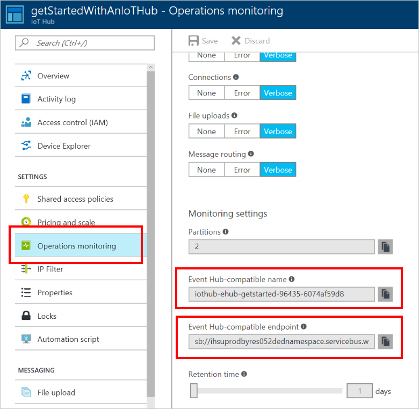Click the Pricing and scale icon
The width and height of the screenshot is (419, 409).
point(26,221)
